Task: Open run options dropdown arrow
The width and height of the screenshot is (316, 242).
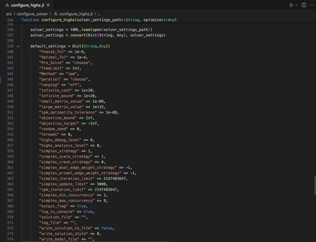Action: pos(297,5)
